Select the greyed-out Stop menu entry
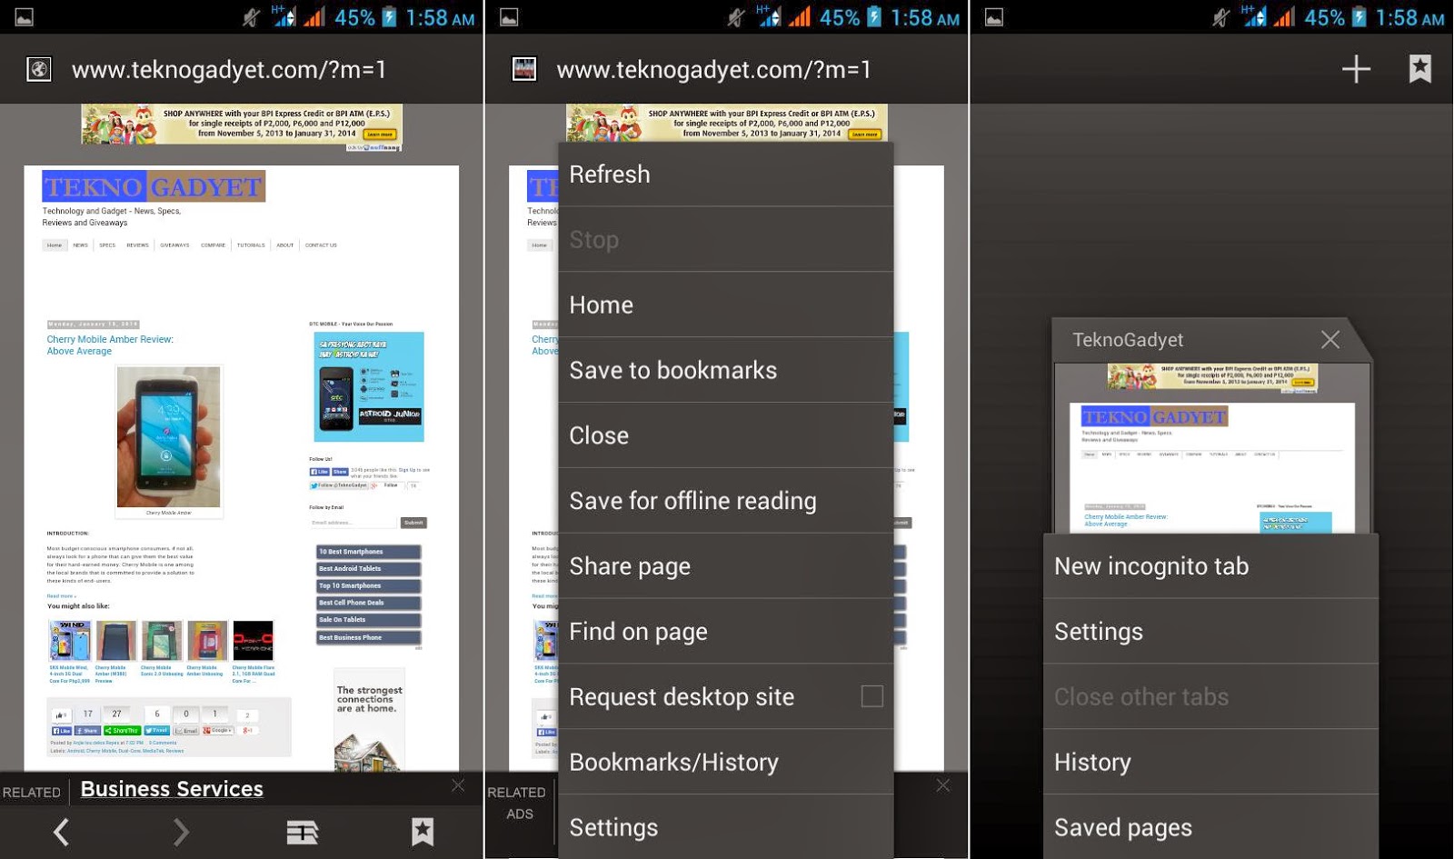This screenshot has height=859, width=1454. point(726,239)
